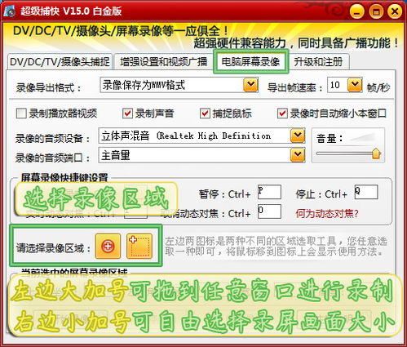This screenshot has height=347, width=407.
Task: Click the app logo in title bar
Action: coord(11,11)
